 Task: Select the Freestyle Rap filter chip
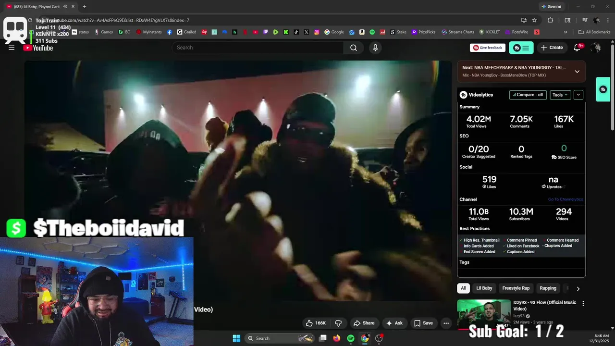(x=516, y=288)
